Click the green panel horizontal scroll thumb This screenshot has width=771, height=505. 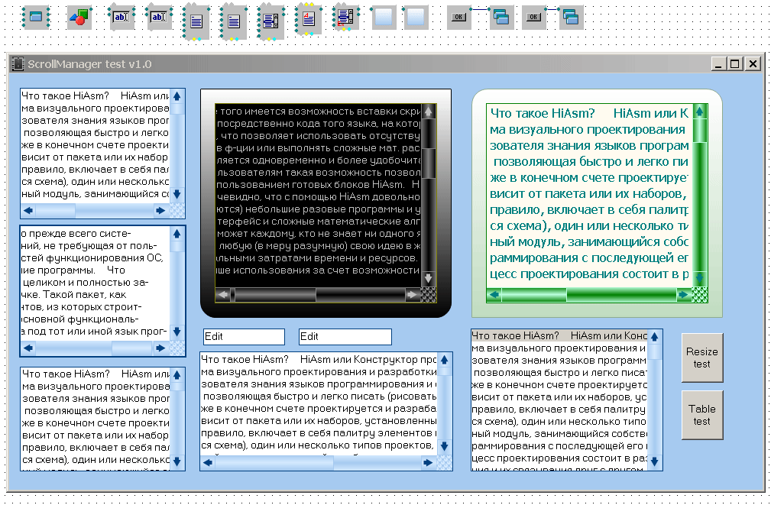click(534, 295)
